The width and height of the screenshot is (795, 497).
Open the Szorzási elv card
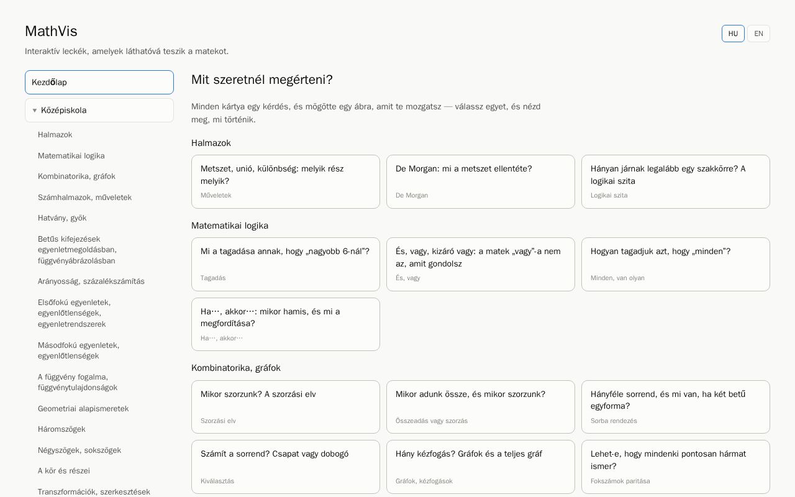coord(286,407)
